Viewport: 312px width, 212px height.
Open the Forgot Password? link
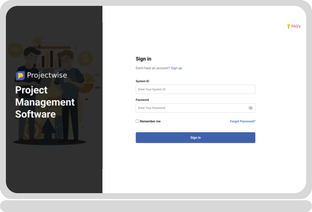click(243, 121)
